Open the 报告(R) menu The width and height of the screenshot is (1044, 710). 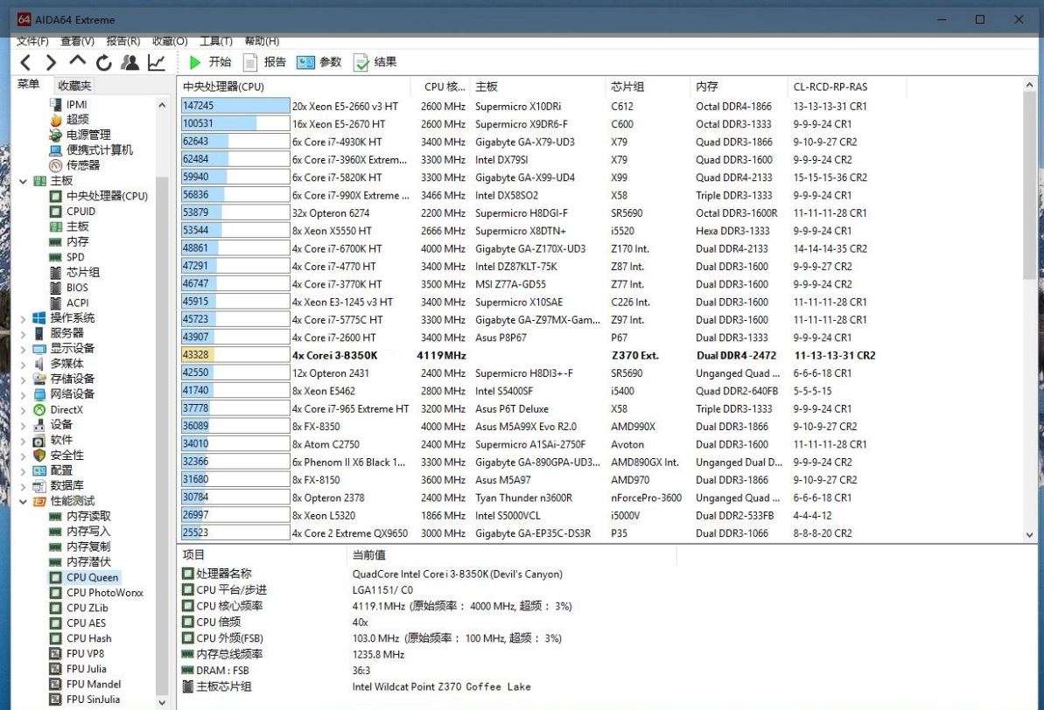tap(123, 41)
